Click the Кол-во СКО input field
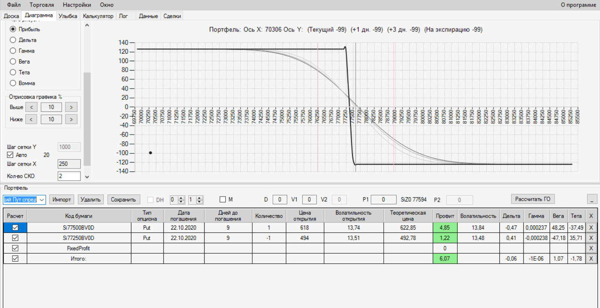The image size is (600, 308). point(69,176)
